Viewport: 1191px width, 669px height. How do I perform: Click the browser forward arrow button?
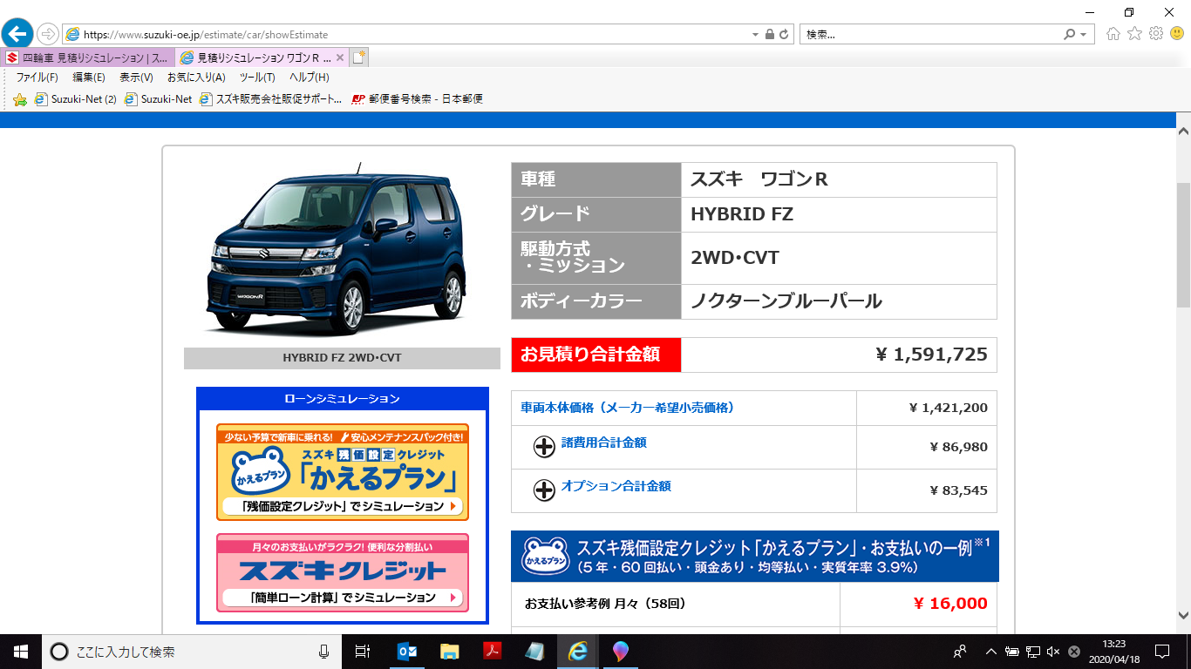pyautogui.click(x=47, y=34)
